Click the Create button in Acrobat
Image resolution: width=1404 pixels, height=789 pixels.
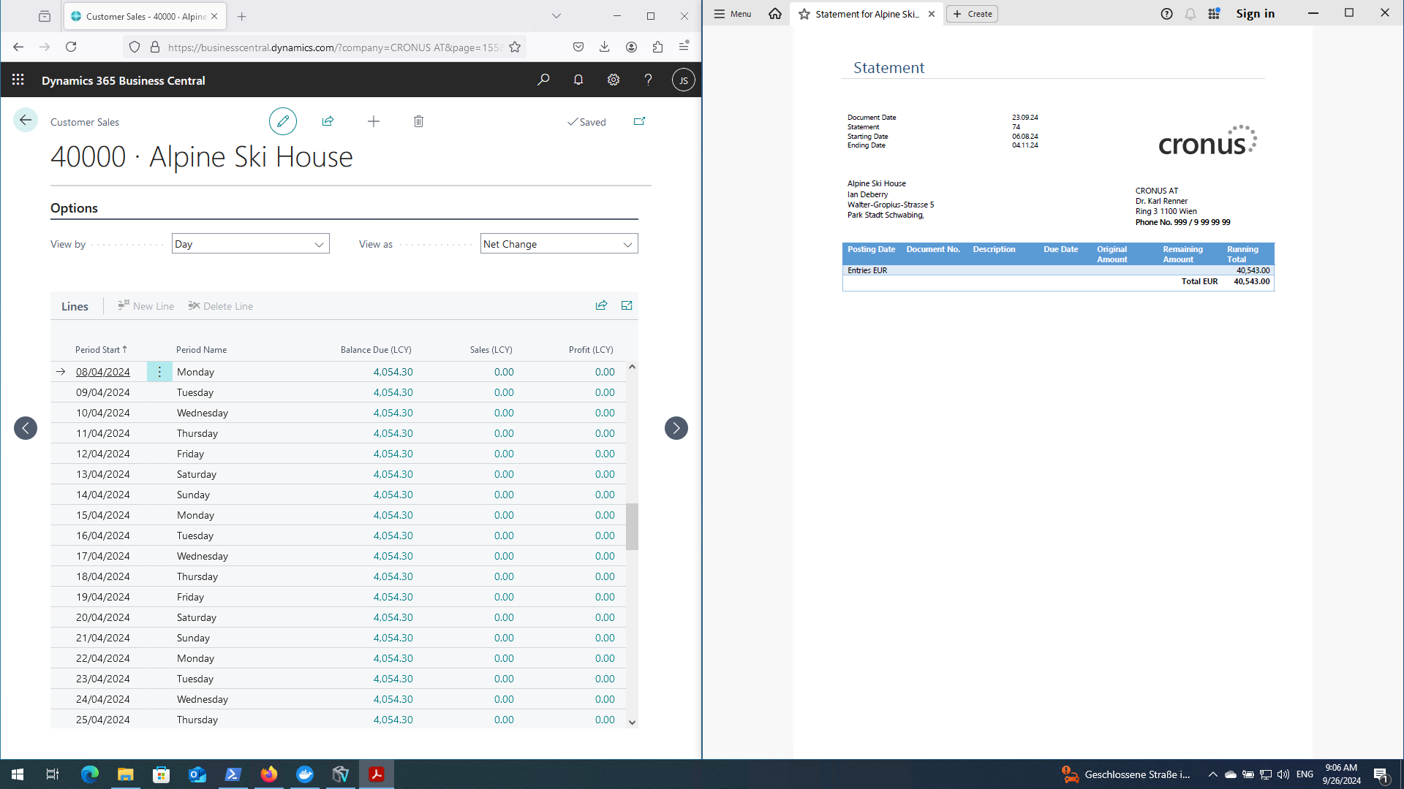pos(973,14)
